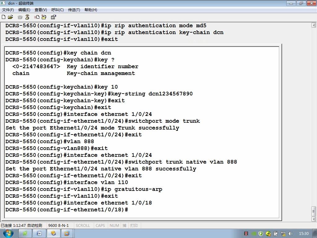This screenshot has width=317, height=238.
Task: Open the orange-framed taskbar application icon
Action: pos(67,234)
